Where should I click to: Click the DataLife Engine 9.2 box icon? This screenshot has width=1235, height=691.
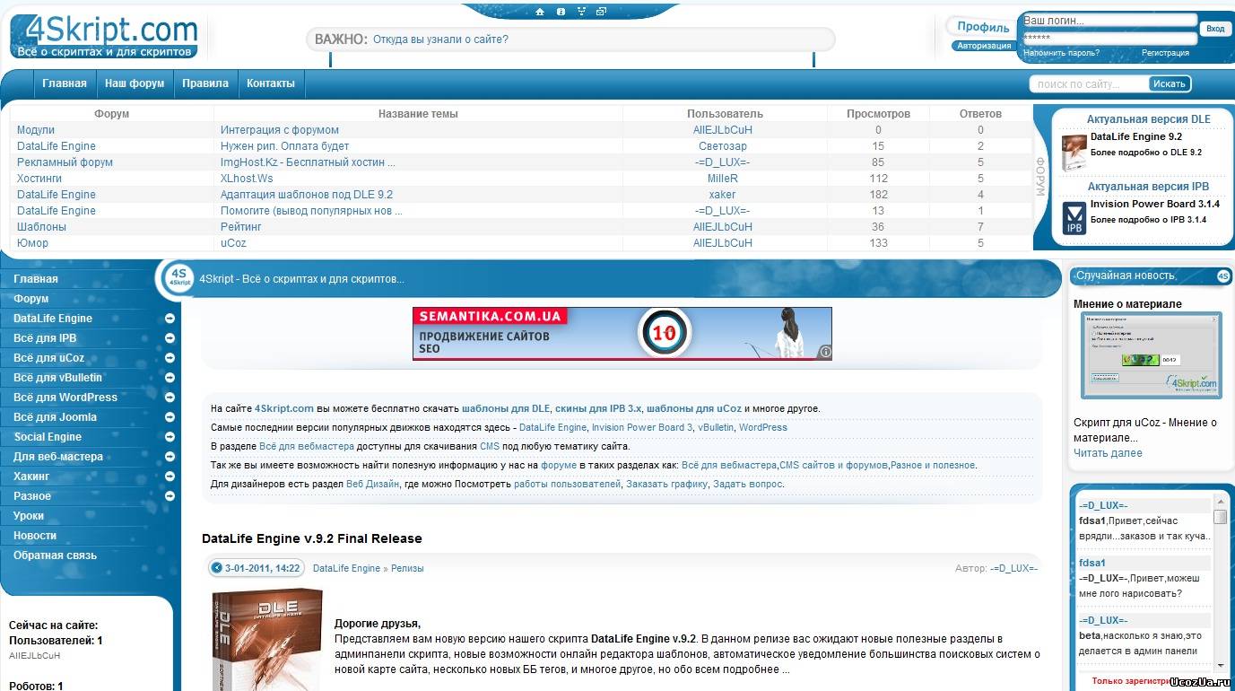1074,153
